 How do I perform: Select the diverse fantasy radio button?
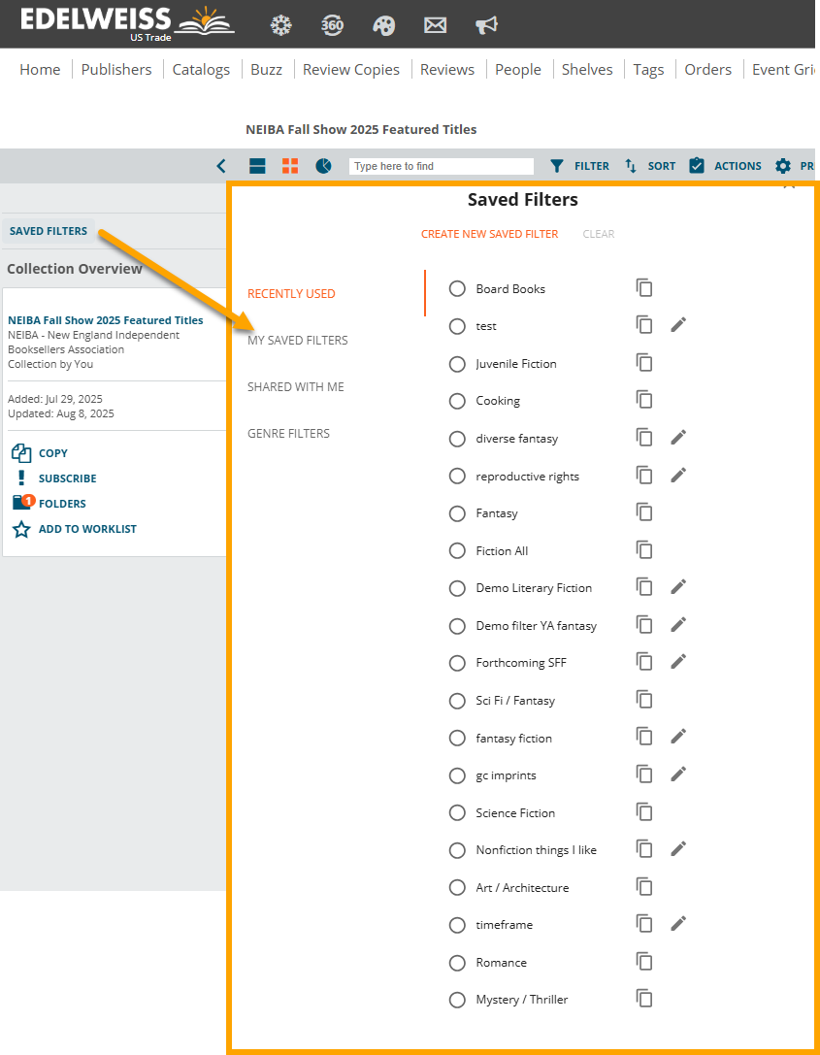pyautogui.click(x=457, y=439)
